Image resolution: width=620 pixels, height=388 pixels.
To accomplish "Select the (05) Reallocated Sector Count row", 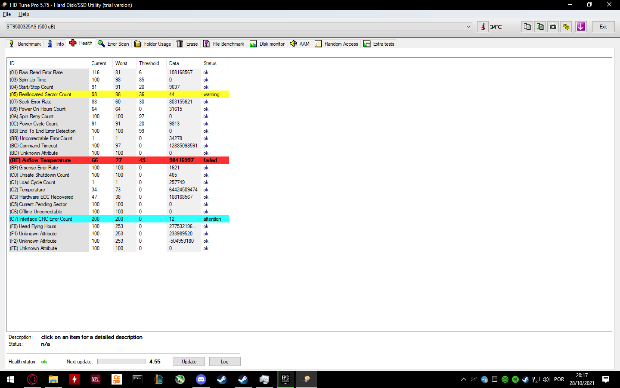I will [119, 94].
